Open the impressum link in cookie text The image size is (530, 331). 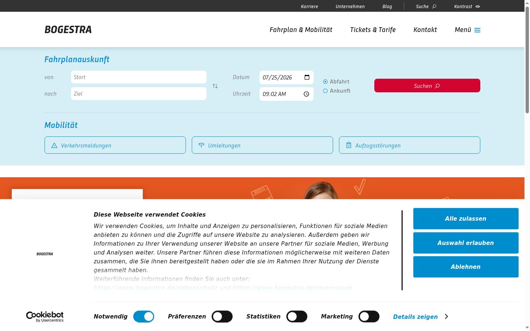pos(292,288)
